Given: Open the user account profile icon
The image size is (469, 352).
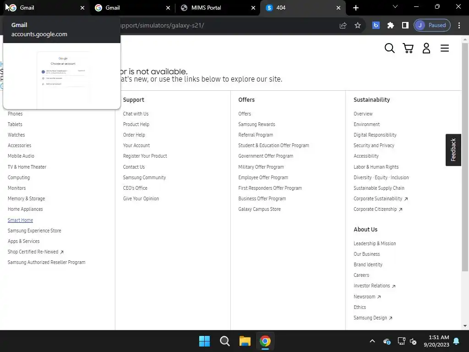Looking at the screenshot, I should tap(426, 48).
